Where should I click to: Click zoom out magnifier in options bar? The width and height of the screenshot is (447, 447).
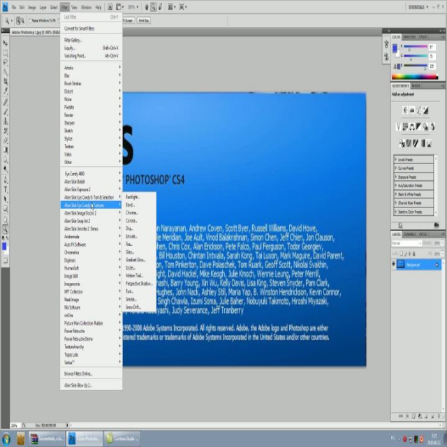22,20
